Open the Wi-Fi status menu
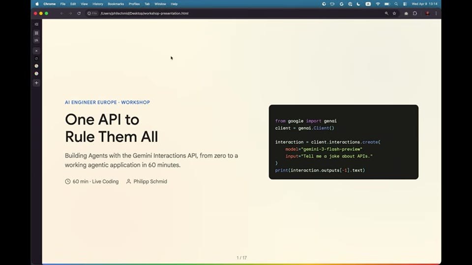This screenshot has width=472, height=265. 378,4
